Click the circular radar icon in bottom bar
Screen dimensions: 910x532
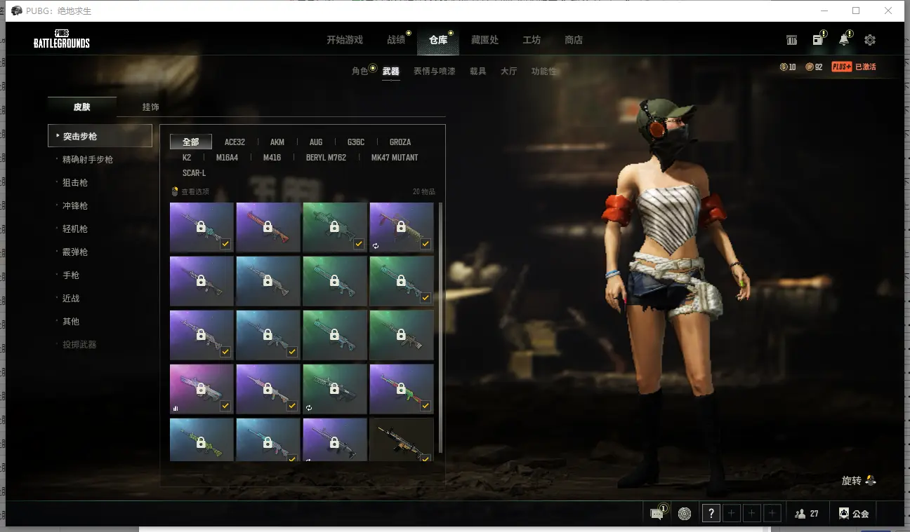pos(685,514)
